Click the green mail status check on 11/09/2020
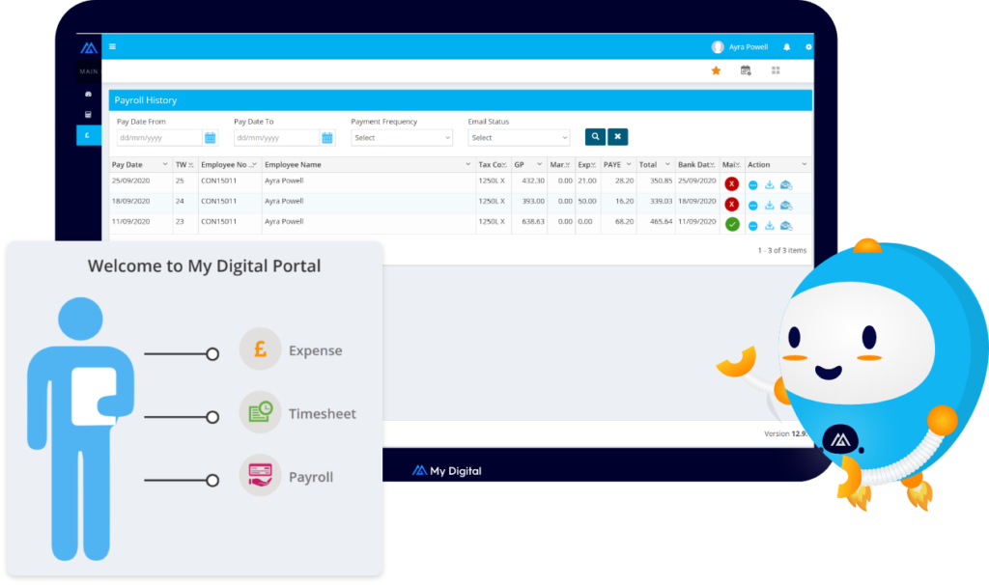 point(732,224)
